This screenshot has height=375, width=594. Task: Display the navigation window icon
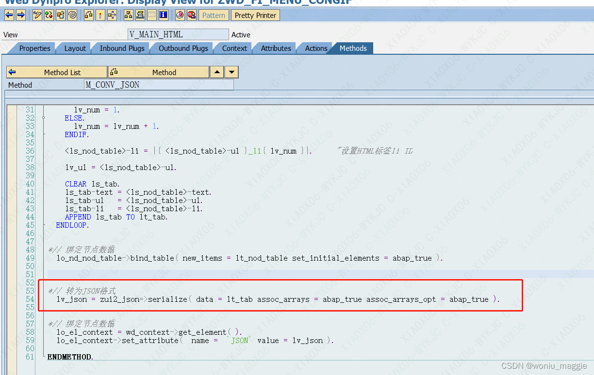[x=140, y=15]
